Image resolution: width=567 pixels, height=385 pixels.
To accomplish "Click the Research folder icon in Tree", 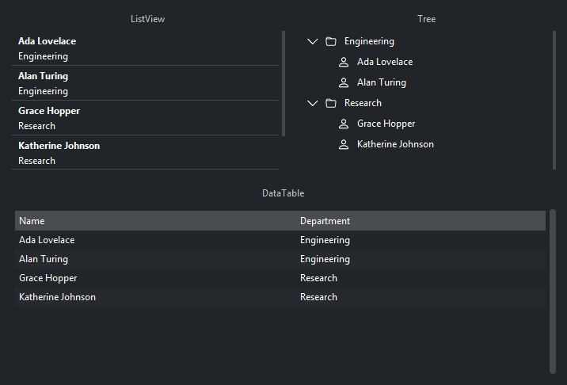I will pyautogui.click(x=331, y=103).
